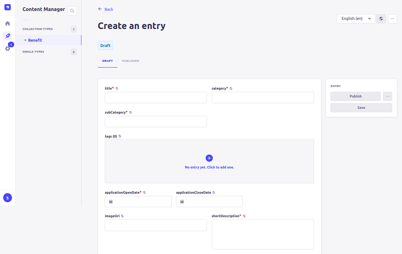Open the Content Manager feather icon
Image resolution: width=402 pixels, height=254 pixels.
click(8, 36)
